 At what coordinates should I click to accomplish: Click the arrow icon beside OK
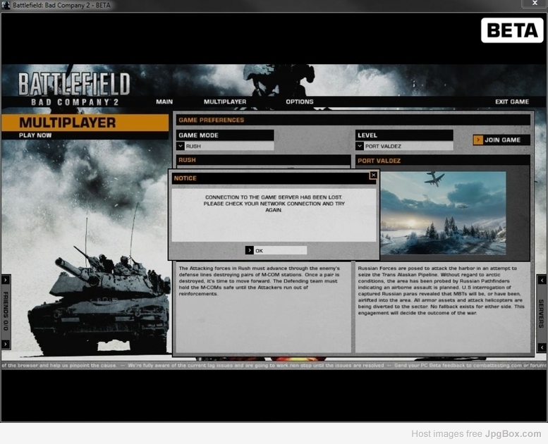click(x=249, y=250)
